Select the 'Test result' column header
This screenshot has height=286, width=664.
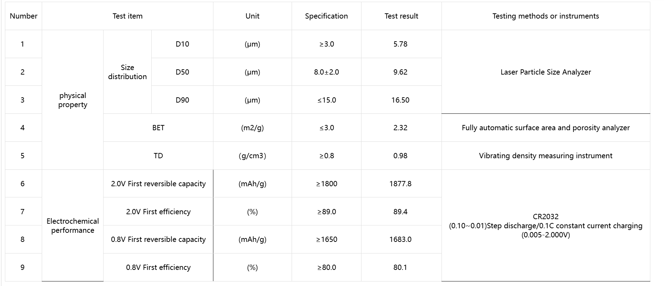point(401,16)
